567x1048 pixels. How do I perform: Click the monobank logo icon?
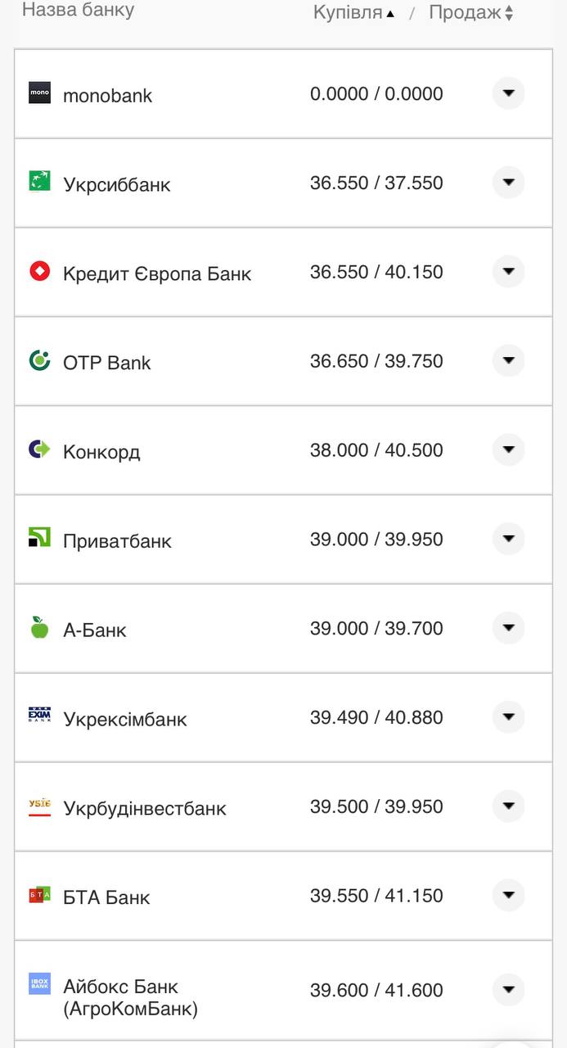(38, 93)
